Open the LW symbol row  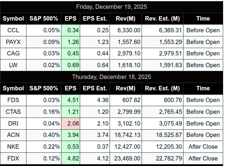click(x=13, y=65)
